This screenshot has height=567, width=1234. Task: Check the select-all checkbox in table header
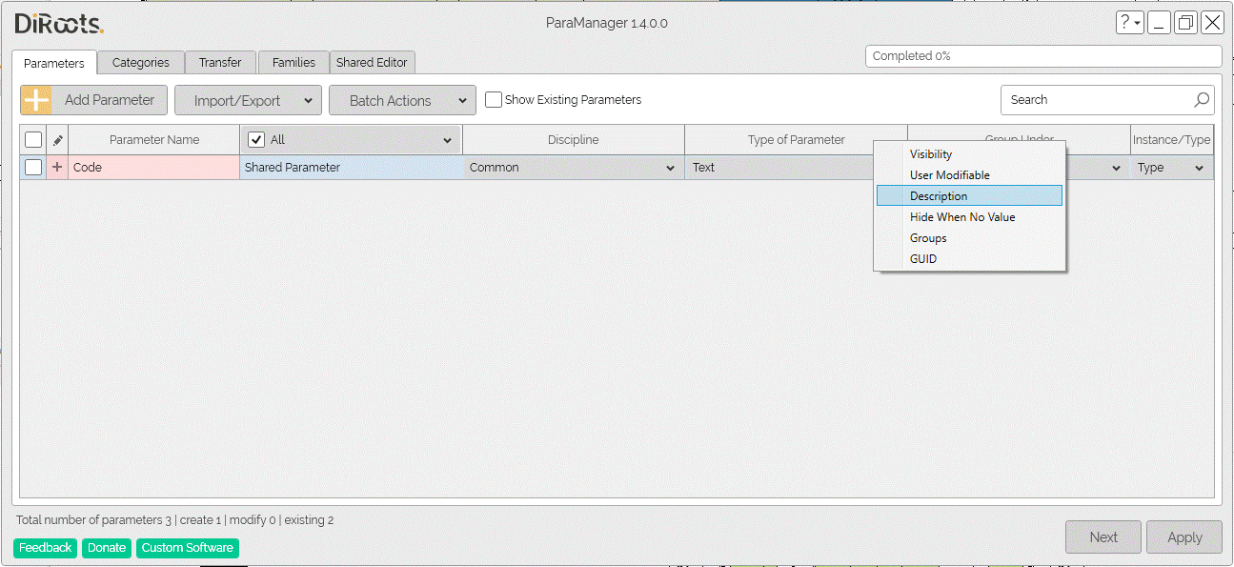(33, 139)
